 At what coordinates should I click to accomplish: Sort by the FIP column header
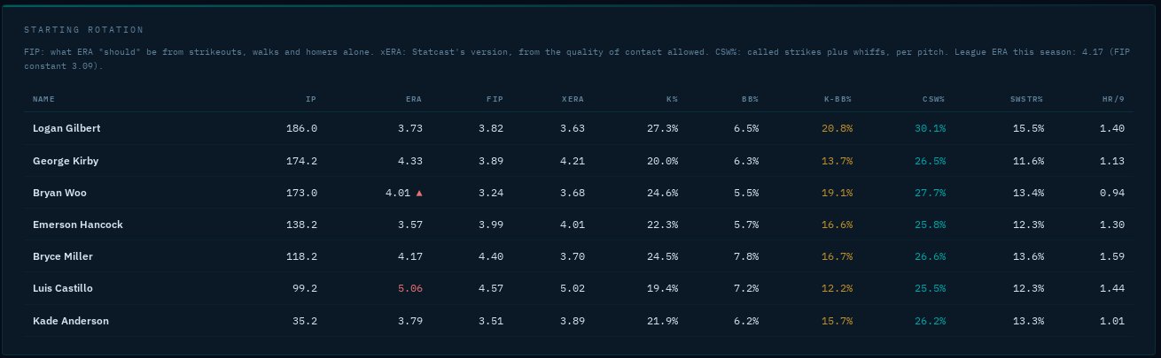coord(495,99)
